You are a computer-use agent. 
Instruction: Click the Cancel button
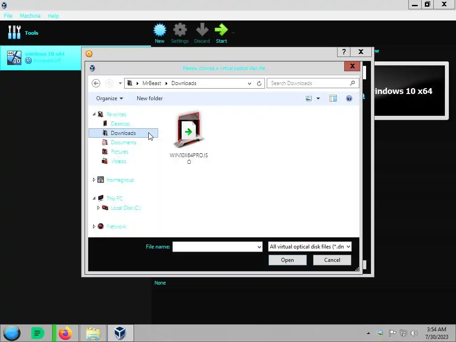point(332,260)
